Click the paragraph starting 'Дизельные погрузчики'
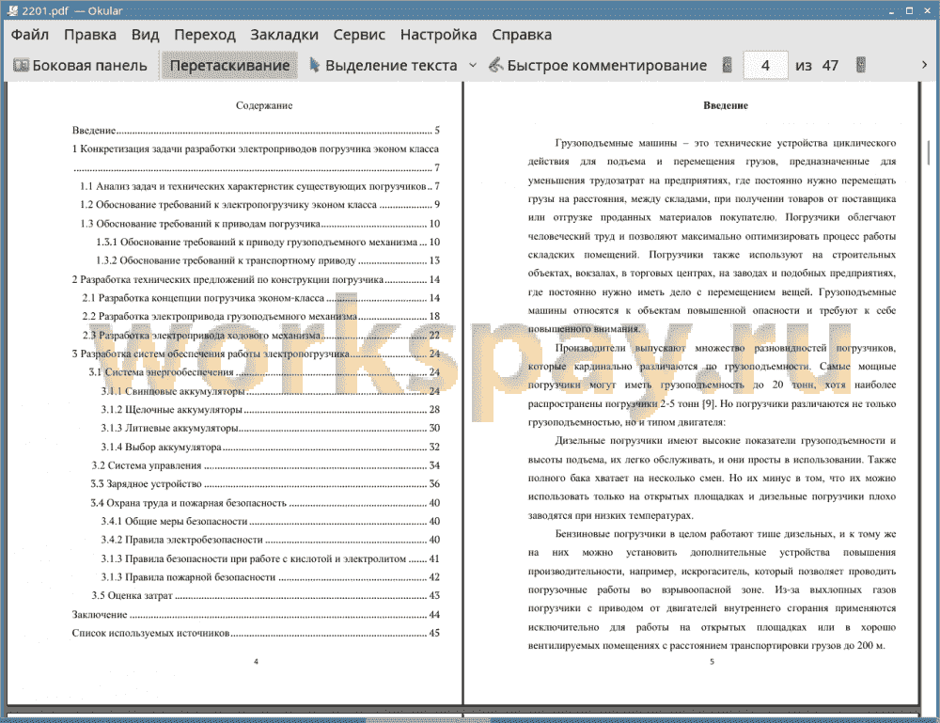Screen dimensions: 940x723 712,478
